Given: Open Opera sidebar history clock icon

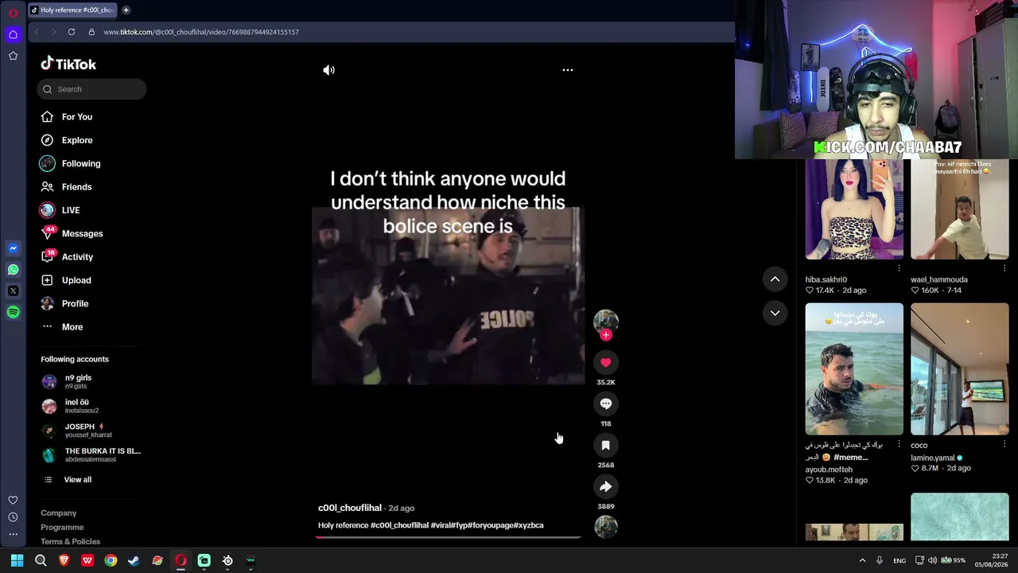Looking at the screenshot, I should pyautogui.click(x=13, y=517).
